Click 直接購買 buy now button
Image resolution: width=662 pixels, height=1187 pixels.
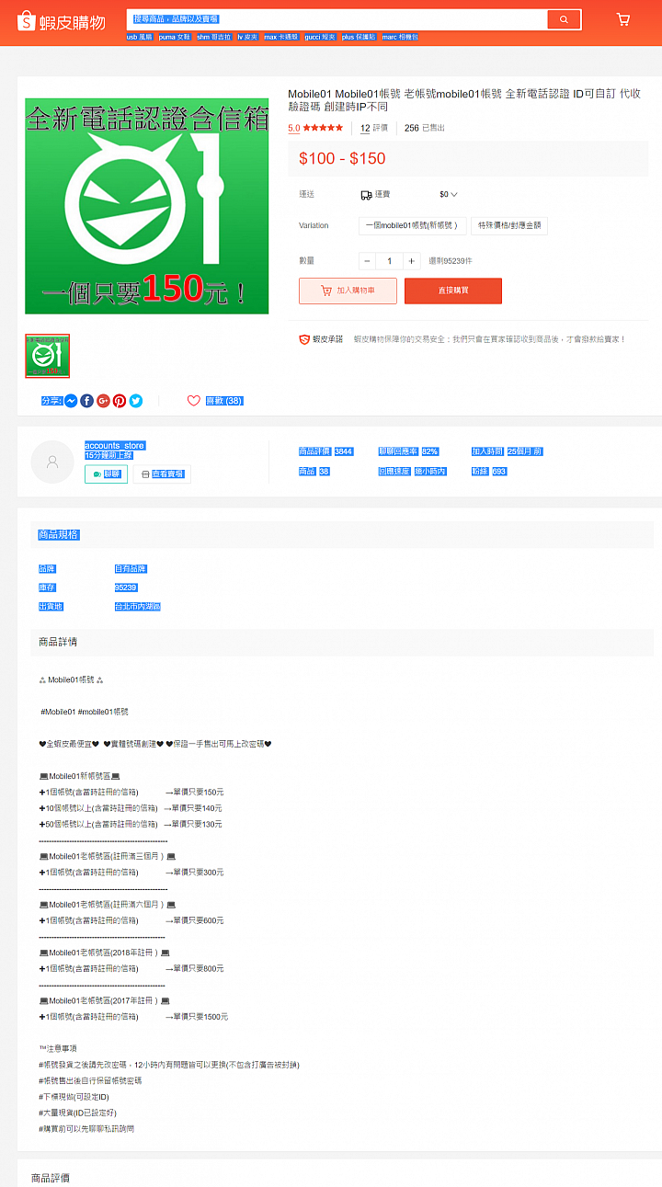tap(453, 291)
